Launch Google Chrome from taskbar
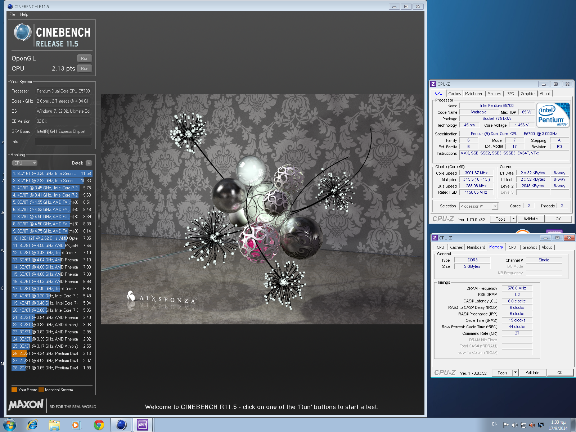Viewport: 576px width, 432px height. click(x=99, y=425)
